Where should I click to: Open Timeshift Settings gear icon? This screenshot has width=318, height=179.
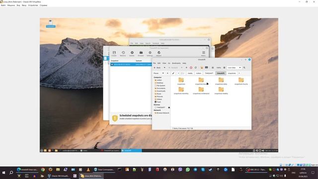click(150, 54)
